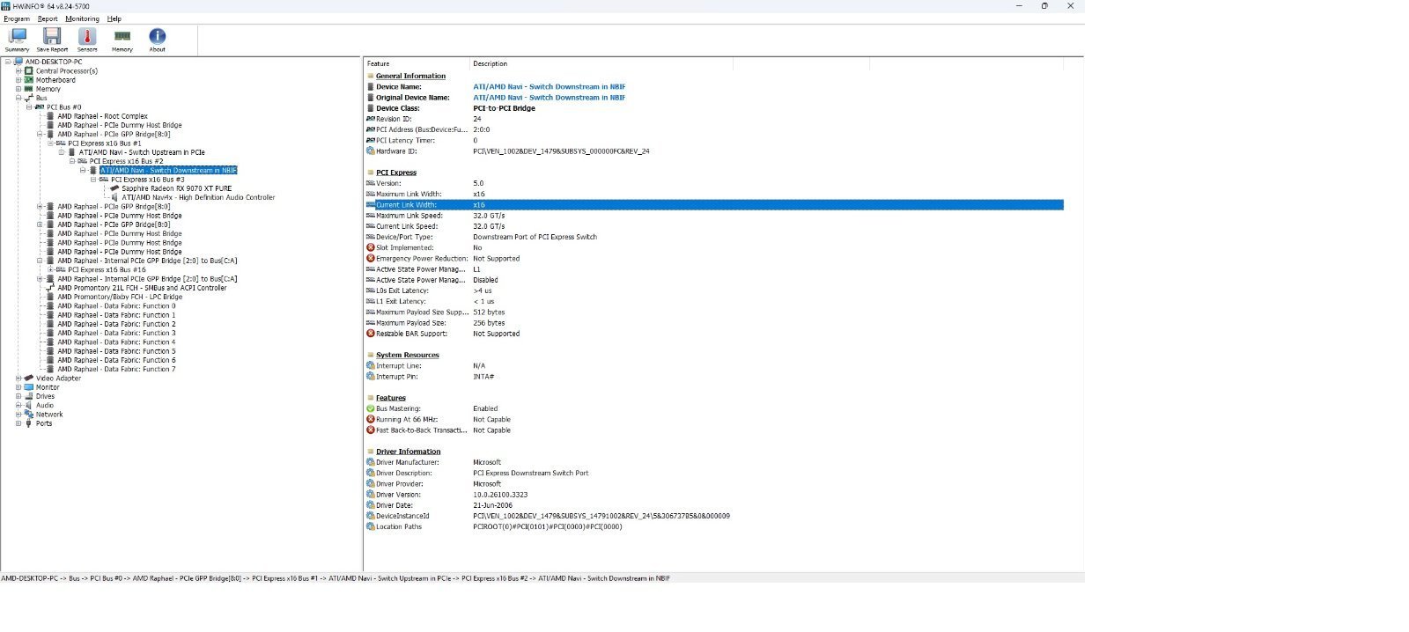Click the Bus Mastering green check icon
The height and width of the screenshot is (632, 1409).
tap(370, 408)
